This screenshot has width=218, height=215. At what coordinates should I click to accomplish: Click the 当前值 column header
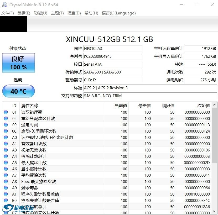click(117, 106)
